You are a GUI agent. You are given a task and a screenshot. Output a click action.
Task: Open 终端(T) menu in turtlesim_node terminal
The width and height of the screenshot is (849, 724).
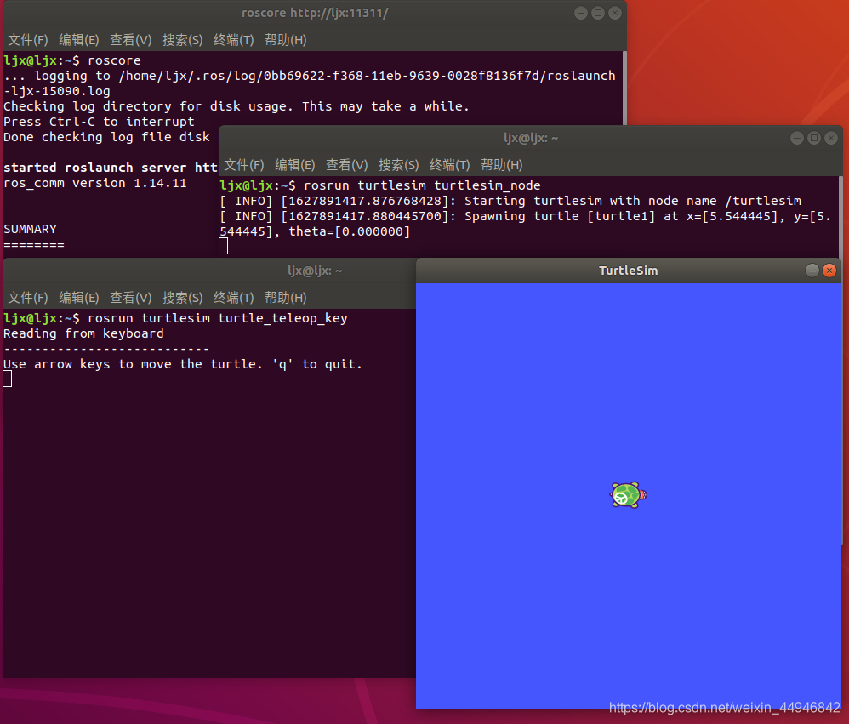449,165
